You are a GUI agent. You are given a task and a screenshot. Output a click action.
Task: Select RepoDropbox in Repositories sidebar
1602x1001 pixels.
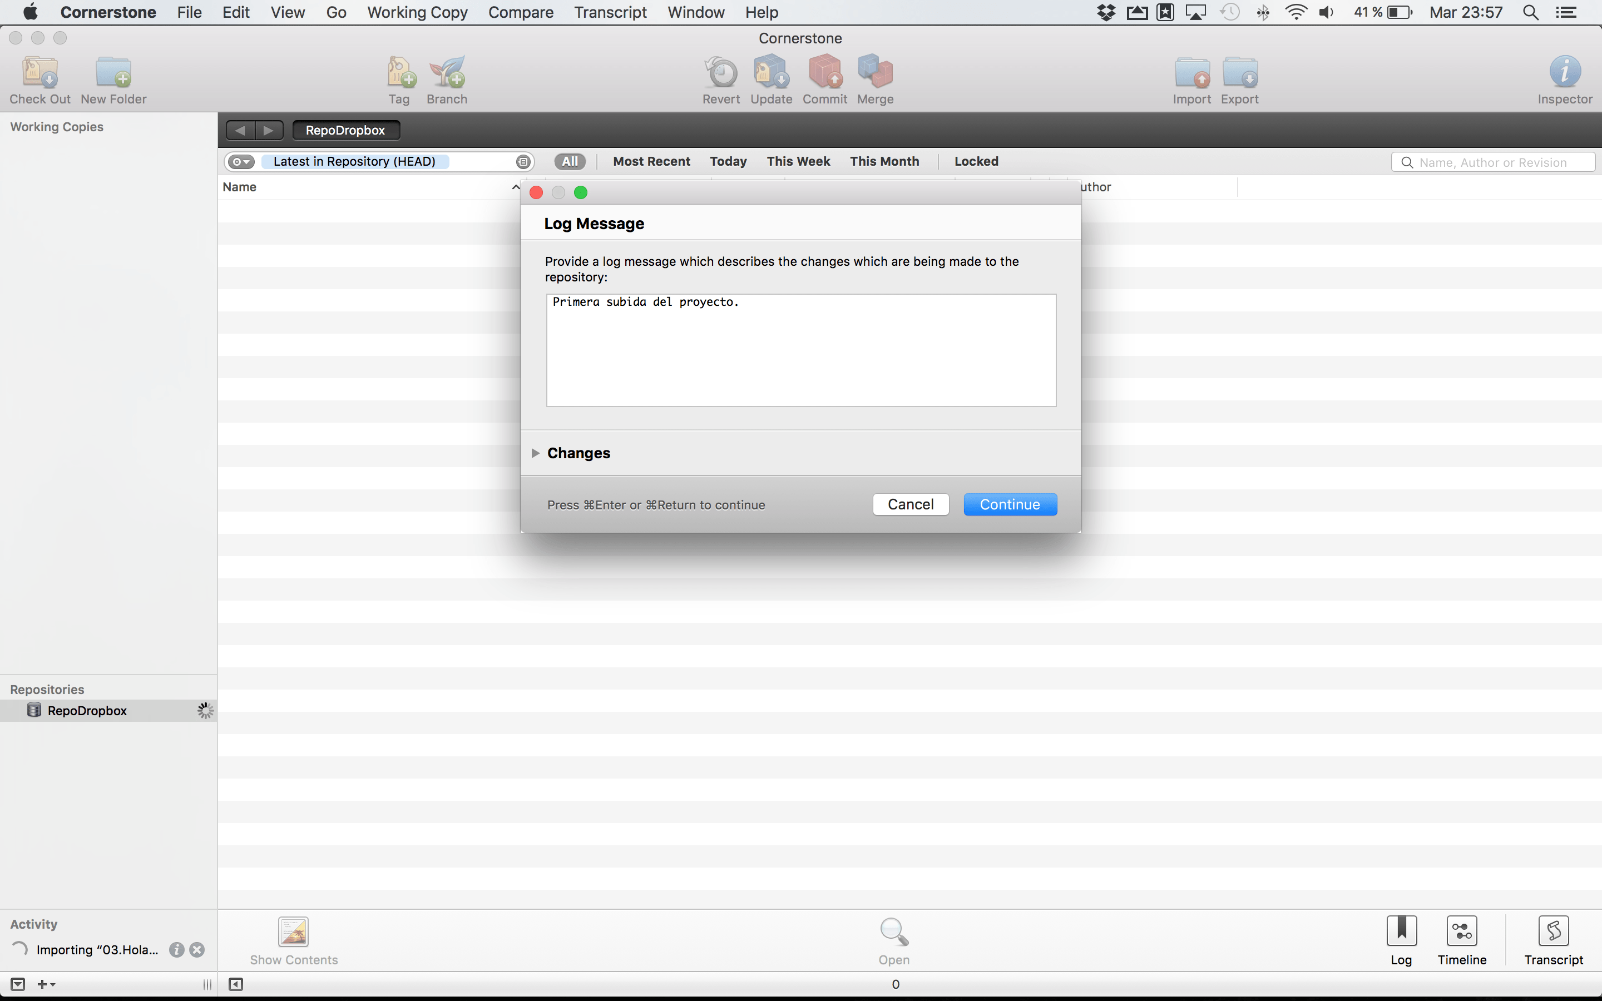(108, 711)
